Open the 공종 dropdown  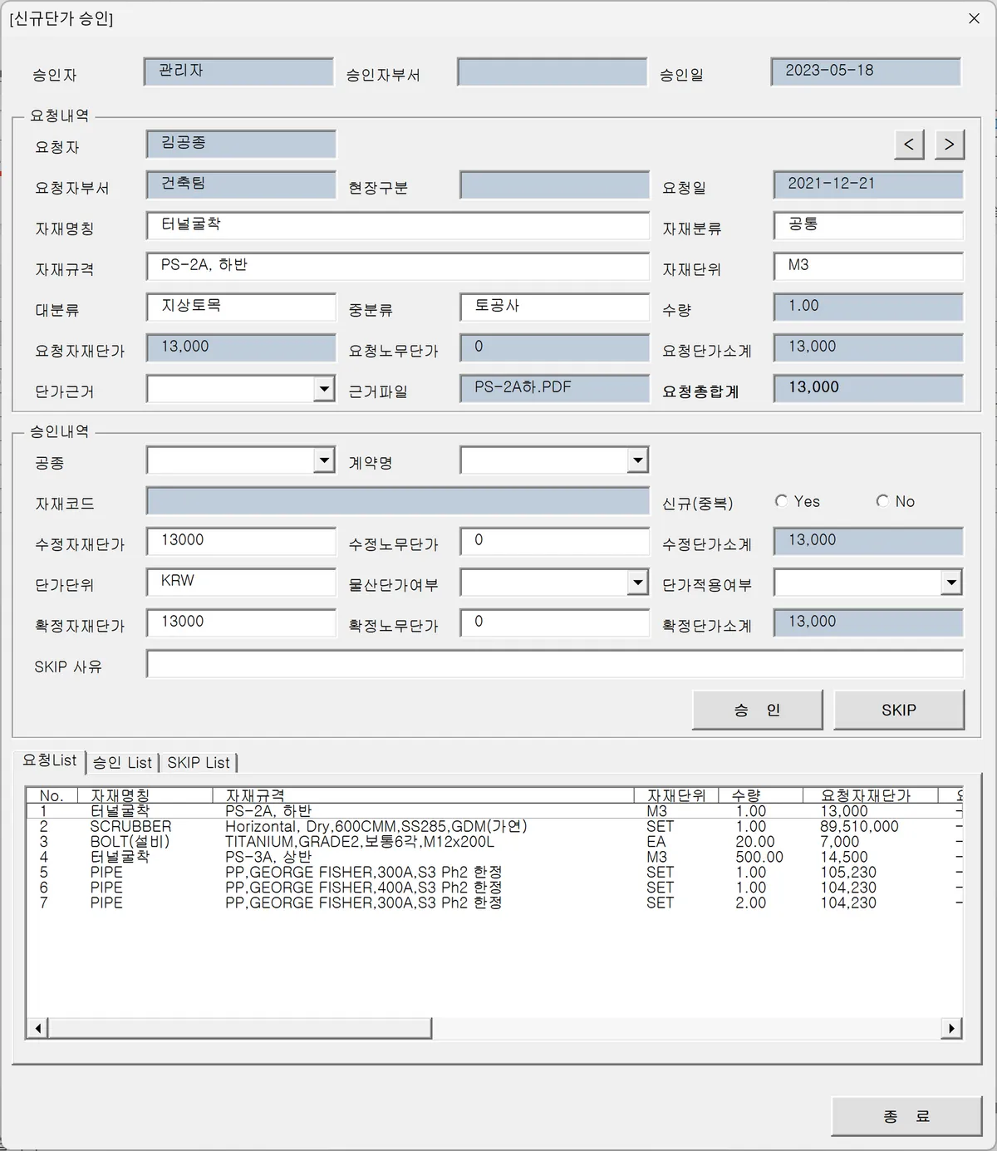point(325,460)
